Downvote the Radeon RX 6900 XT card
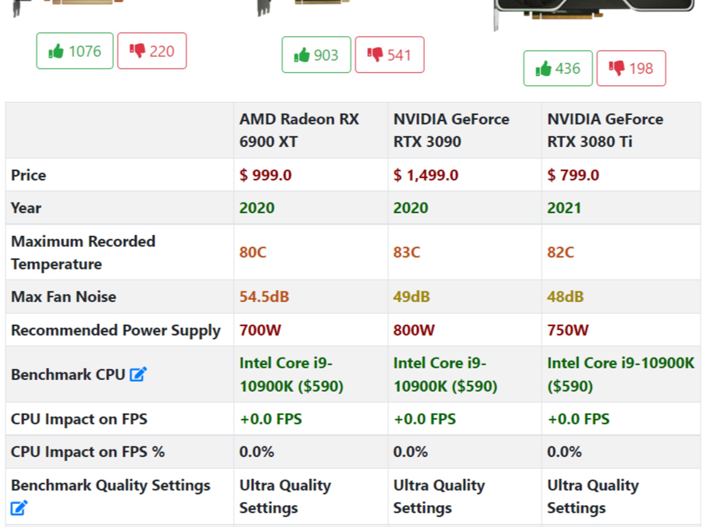Screen dimensions: 703x527 pyautogui.click(x=152, y=51)
